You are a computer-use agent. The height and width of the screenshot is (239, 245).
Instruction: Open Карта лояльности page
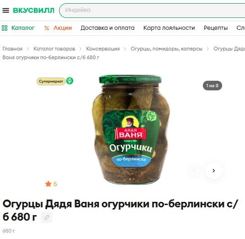169,28
